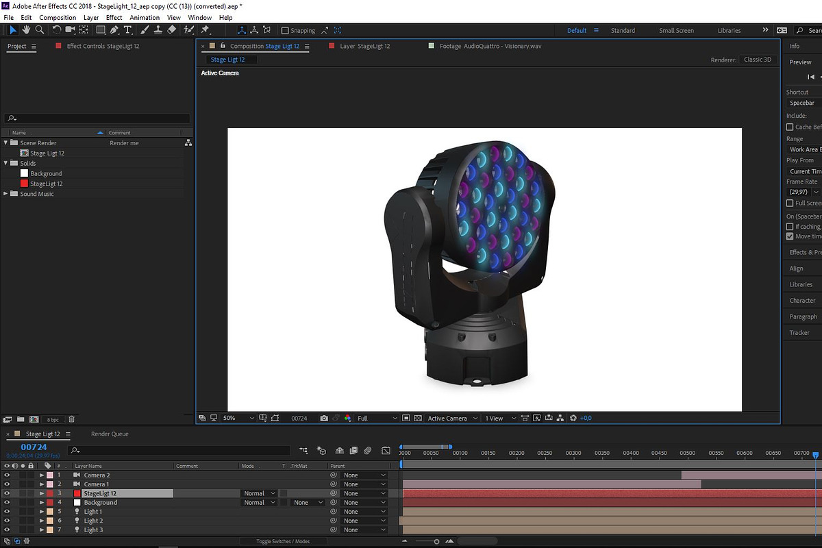
Task: Open the 1 View layout dropdown
Action: coord(500,418)
